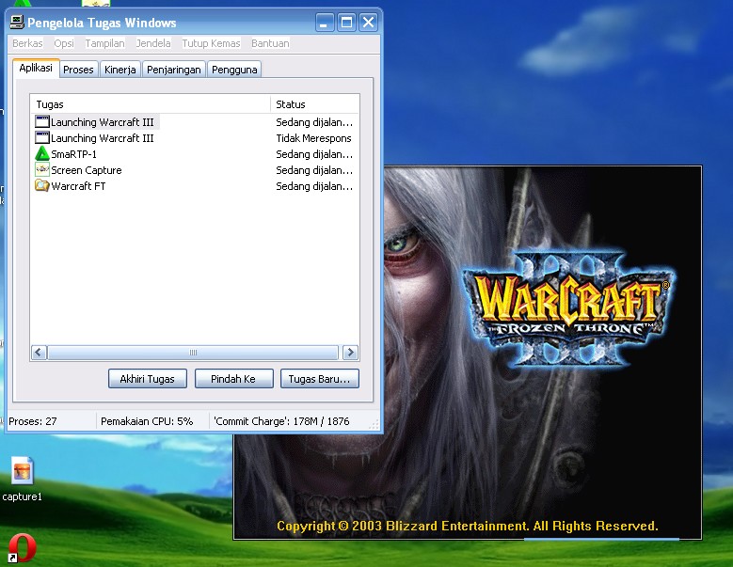This screenshot has height=567, width=733.
Task: Close the Pengelola Tugas Windows window
Action: click(x=368, y=22)
